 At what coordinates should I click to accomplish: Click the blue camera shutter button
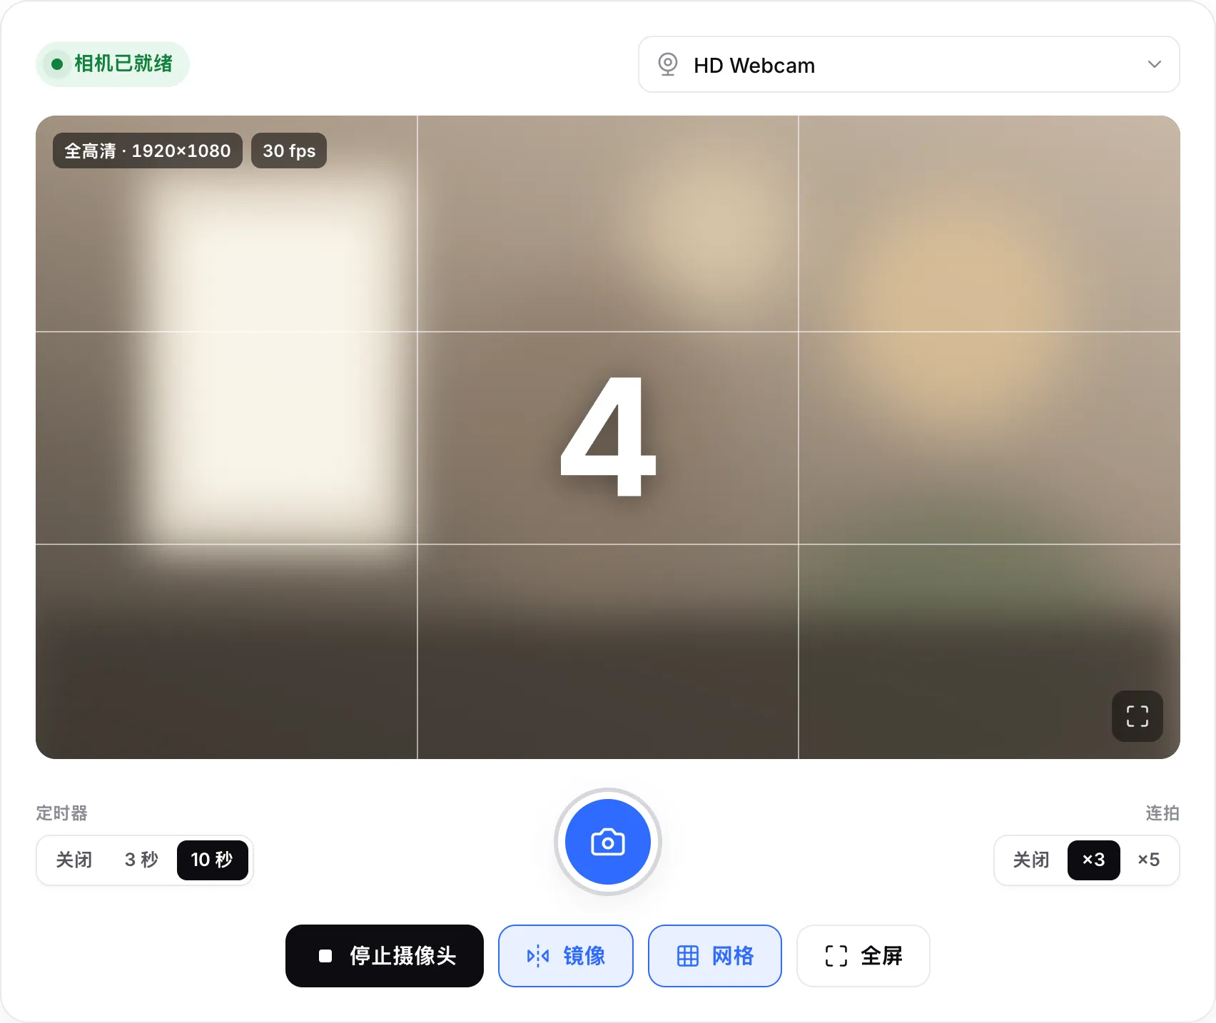pos(608,842)
